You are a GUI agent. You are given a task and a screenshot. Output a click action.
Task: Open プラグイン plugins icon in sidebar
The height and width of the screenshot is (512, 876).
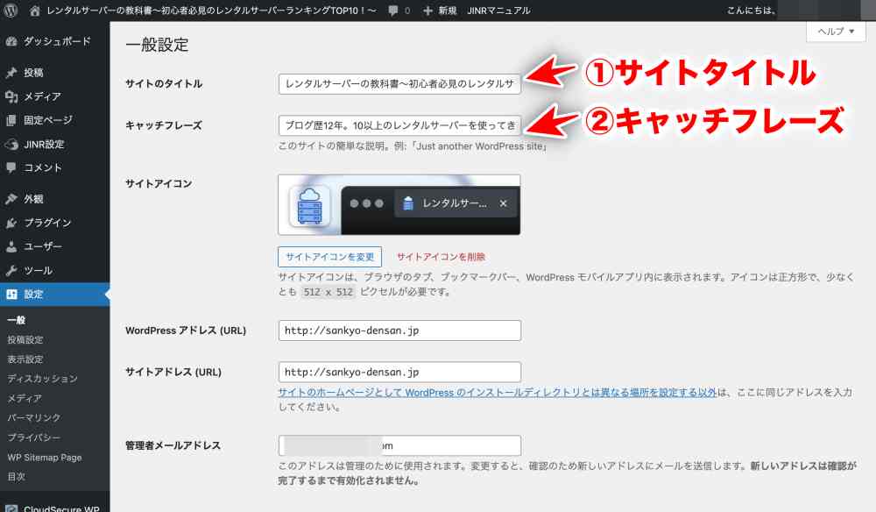pyautogui.click(x=11, y=223)
